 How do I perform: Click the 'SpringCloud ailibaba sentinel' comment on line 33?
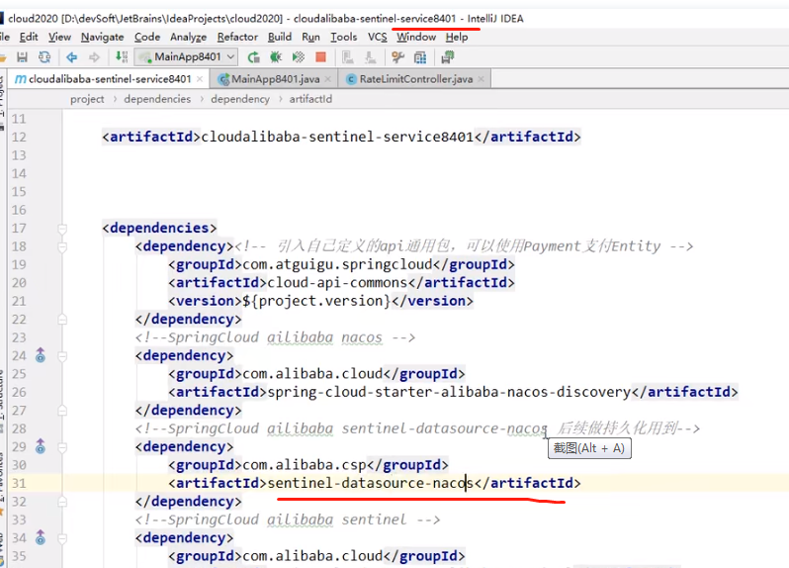288,520
